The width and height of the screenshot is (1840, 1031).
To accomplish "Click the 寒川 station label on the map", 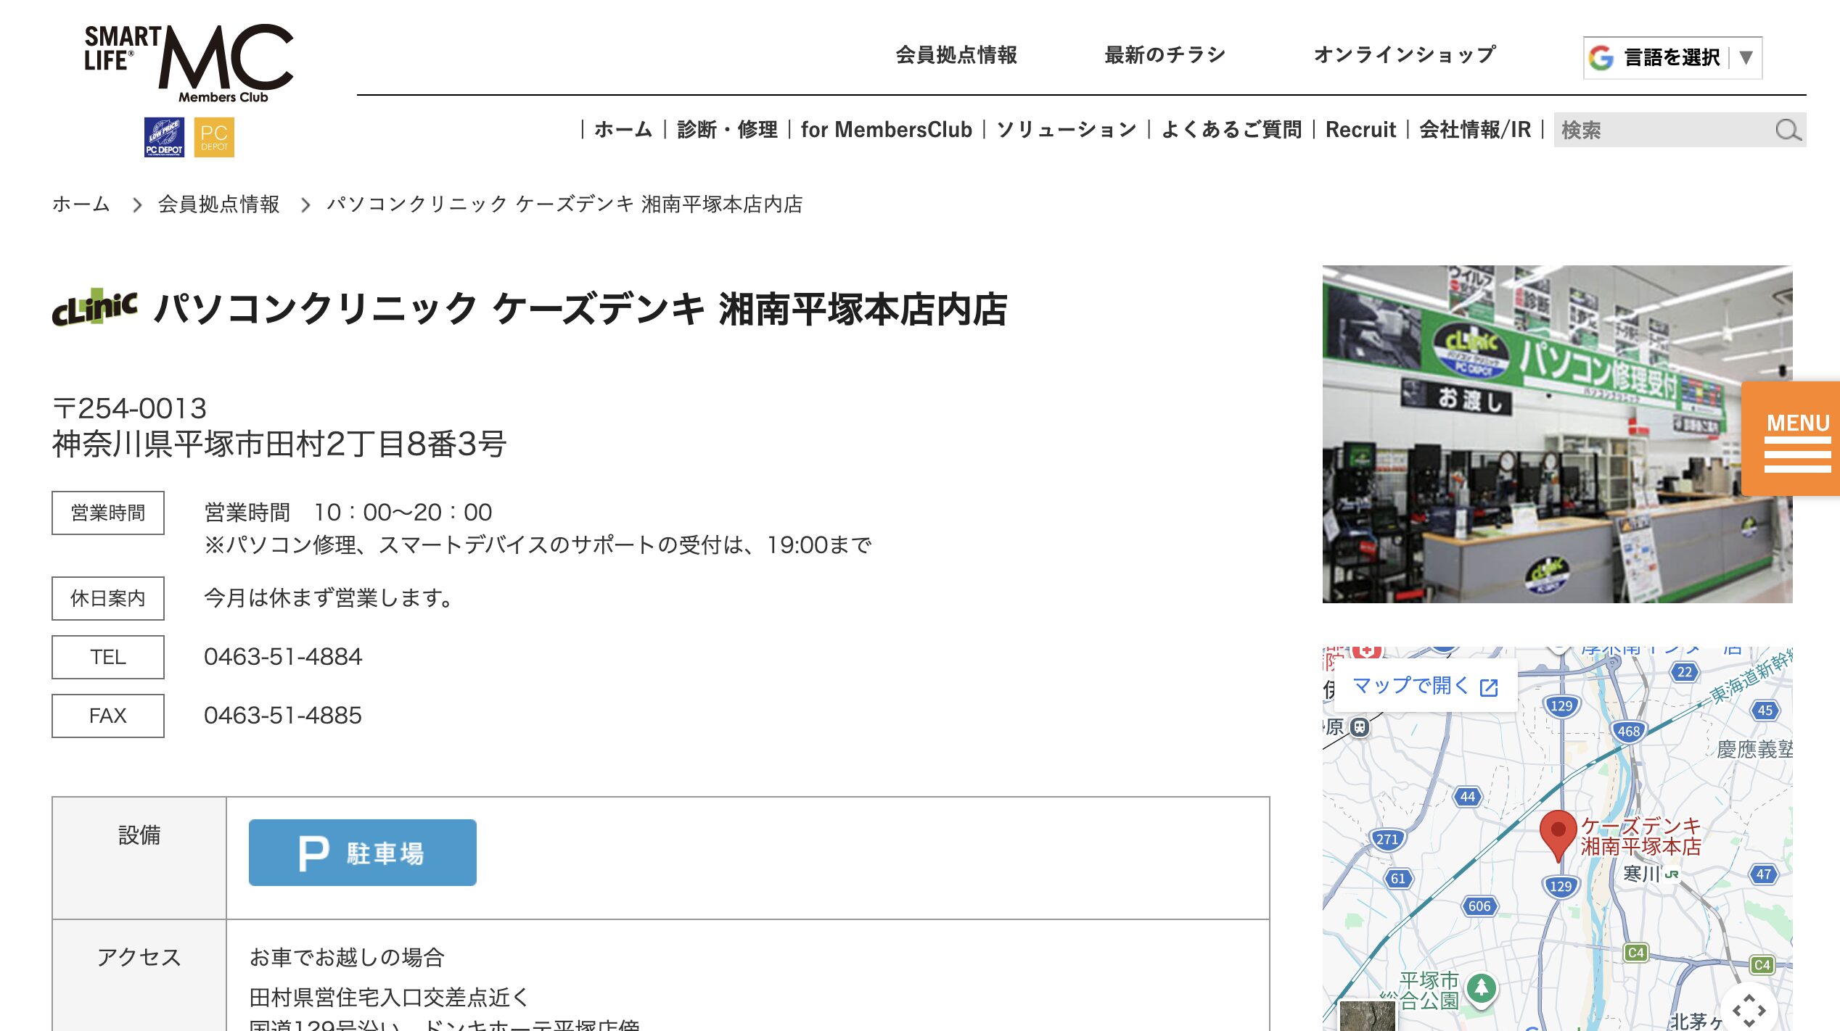I will click(1642, 874).
